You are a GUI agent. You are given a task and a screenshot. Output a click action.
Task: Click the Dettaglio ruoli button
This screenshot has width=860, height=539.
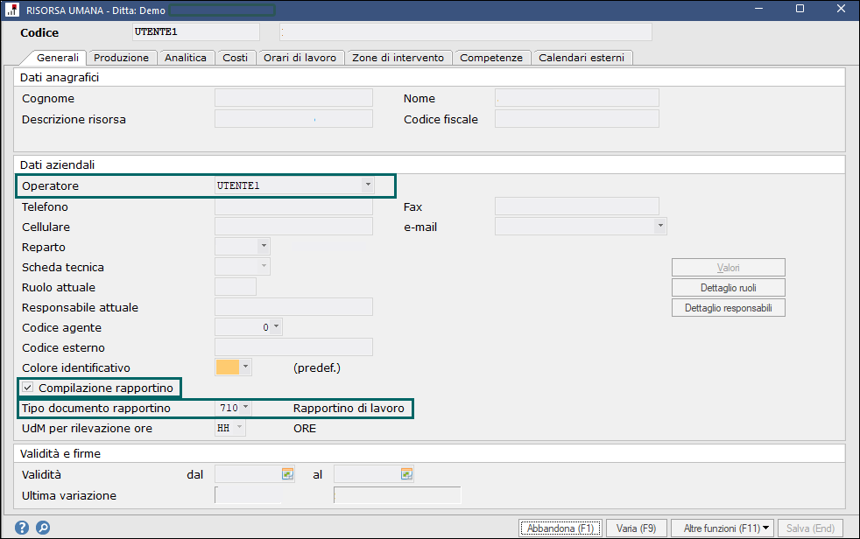(x=728, y=288)
